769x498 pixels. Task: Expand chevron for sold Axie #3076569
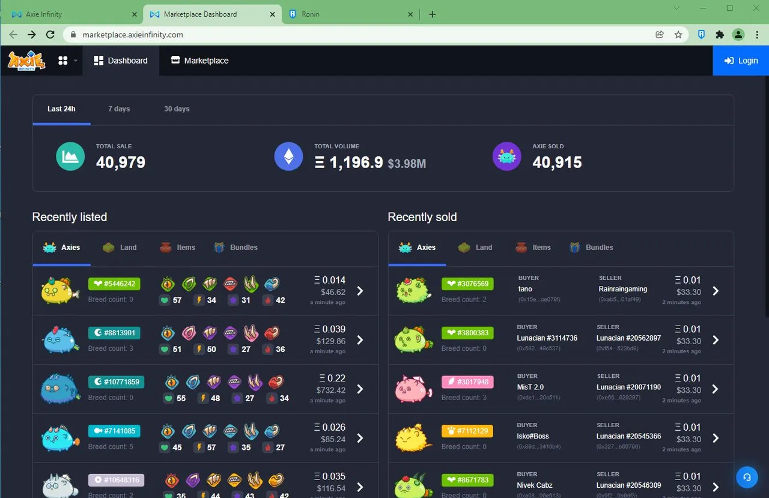[716, 291]
